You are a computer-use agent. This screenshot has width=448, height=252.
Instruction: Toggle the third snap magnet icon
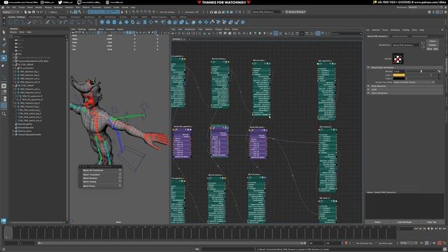pyautogui.click(x=141, y=12)
